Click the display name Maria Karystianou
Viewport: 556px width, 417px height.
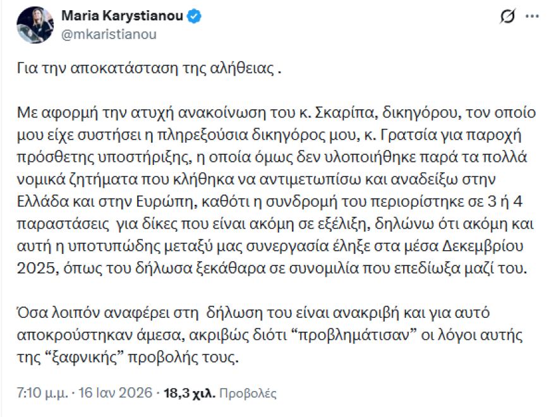124,17
